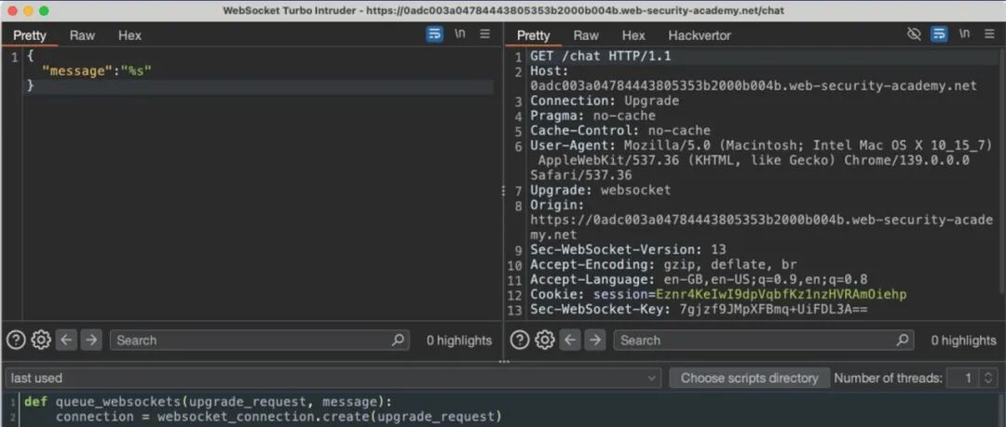Select Pretty tab in request editor
The image size is (1006, 427).
pyautogui.click(x=534, y=35)
